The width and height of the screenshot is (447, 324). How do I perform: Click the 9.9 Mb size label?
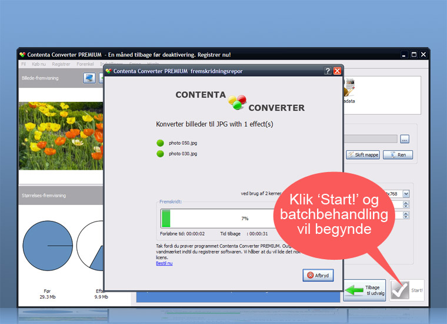pyautogui.click(x=101, y=297)
